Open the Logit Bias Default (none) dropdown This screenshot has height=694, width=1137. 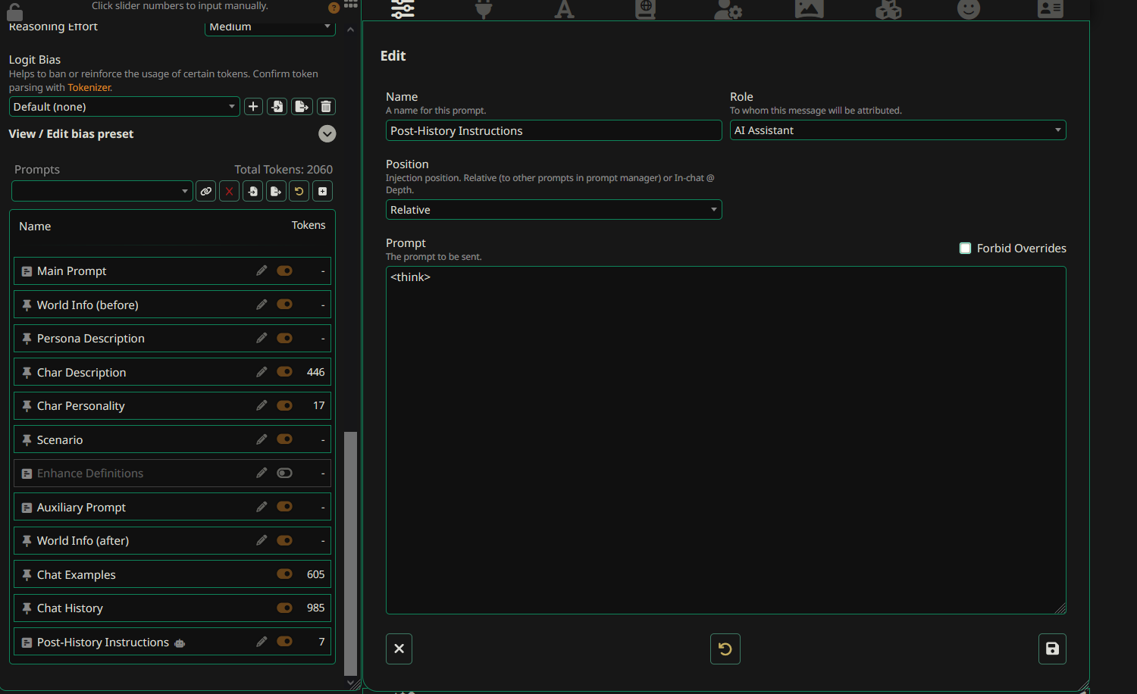124,107
